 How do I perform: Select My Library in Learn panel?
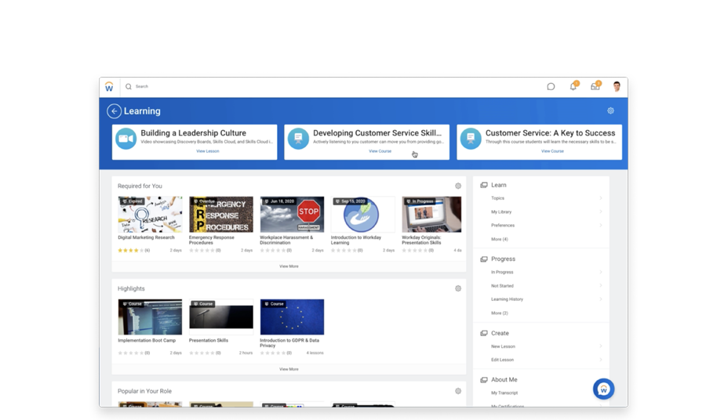click(501, 212)
